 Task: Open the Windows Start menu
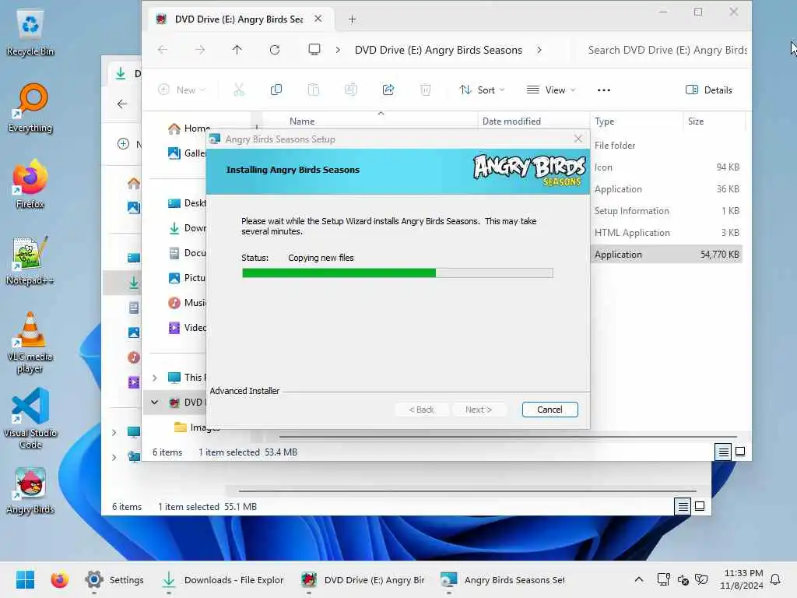click(25, 579)
